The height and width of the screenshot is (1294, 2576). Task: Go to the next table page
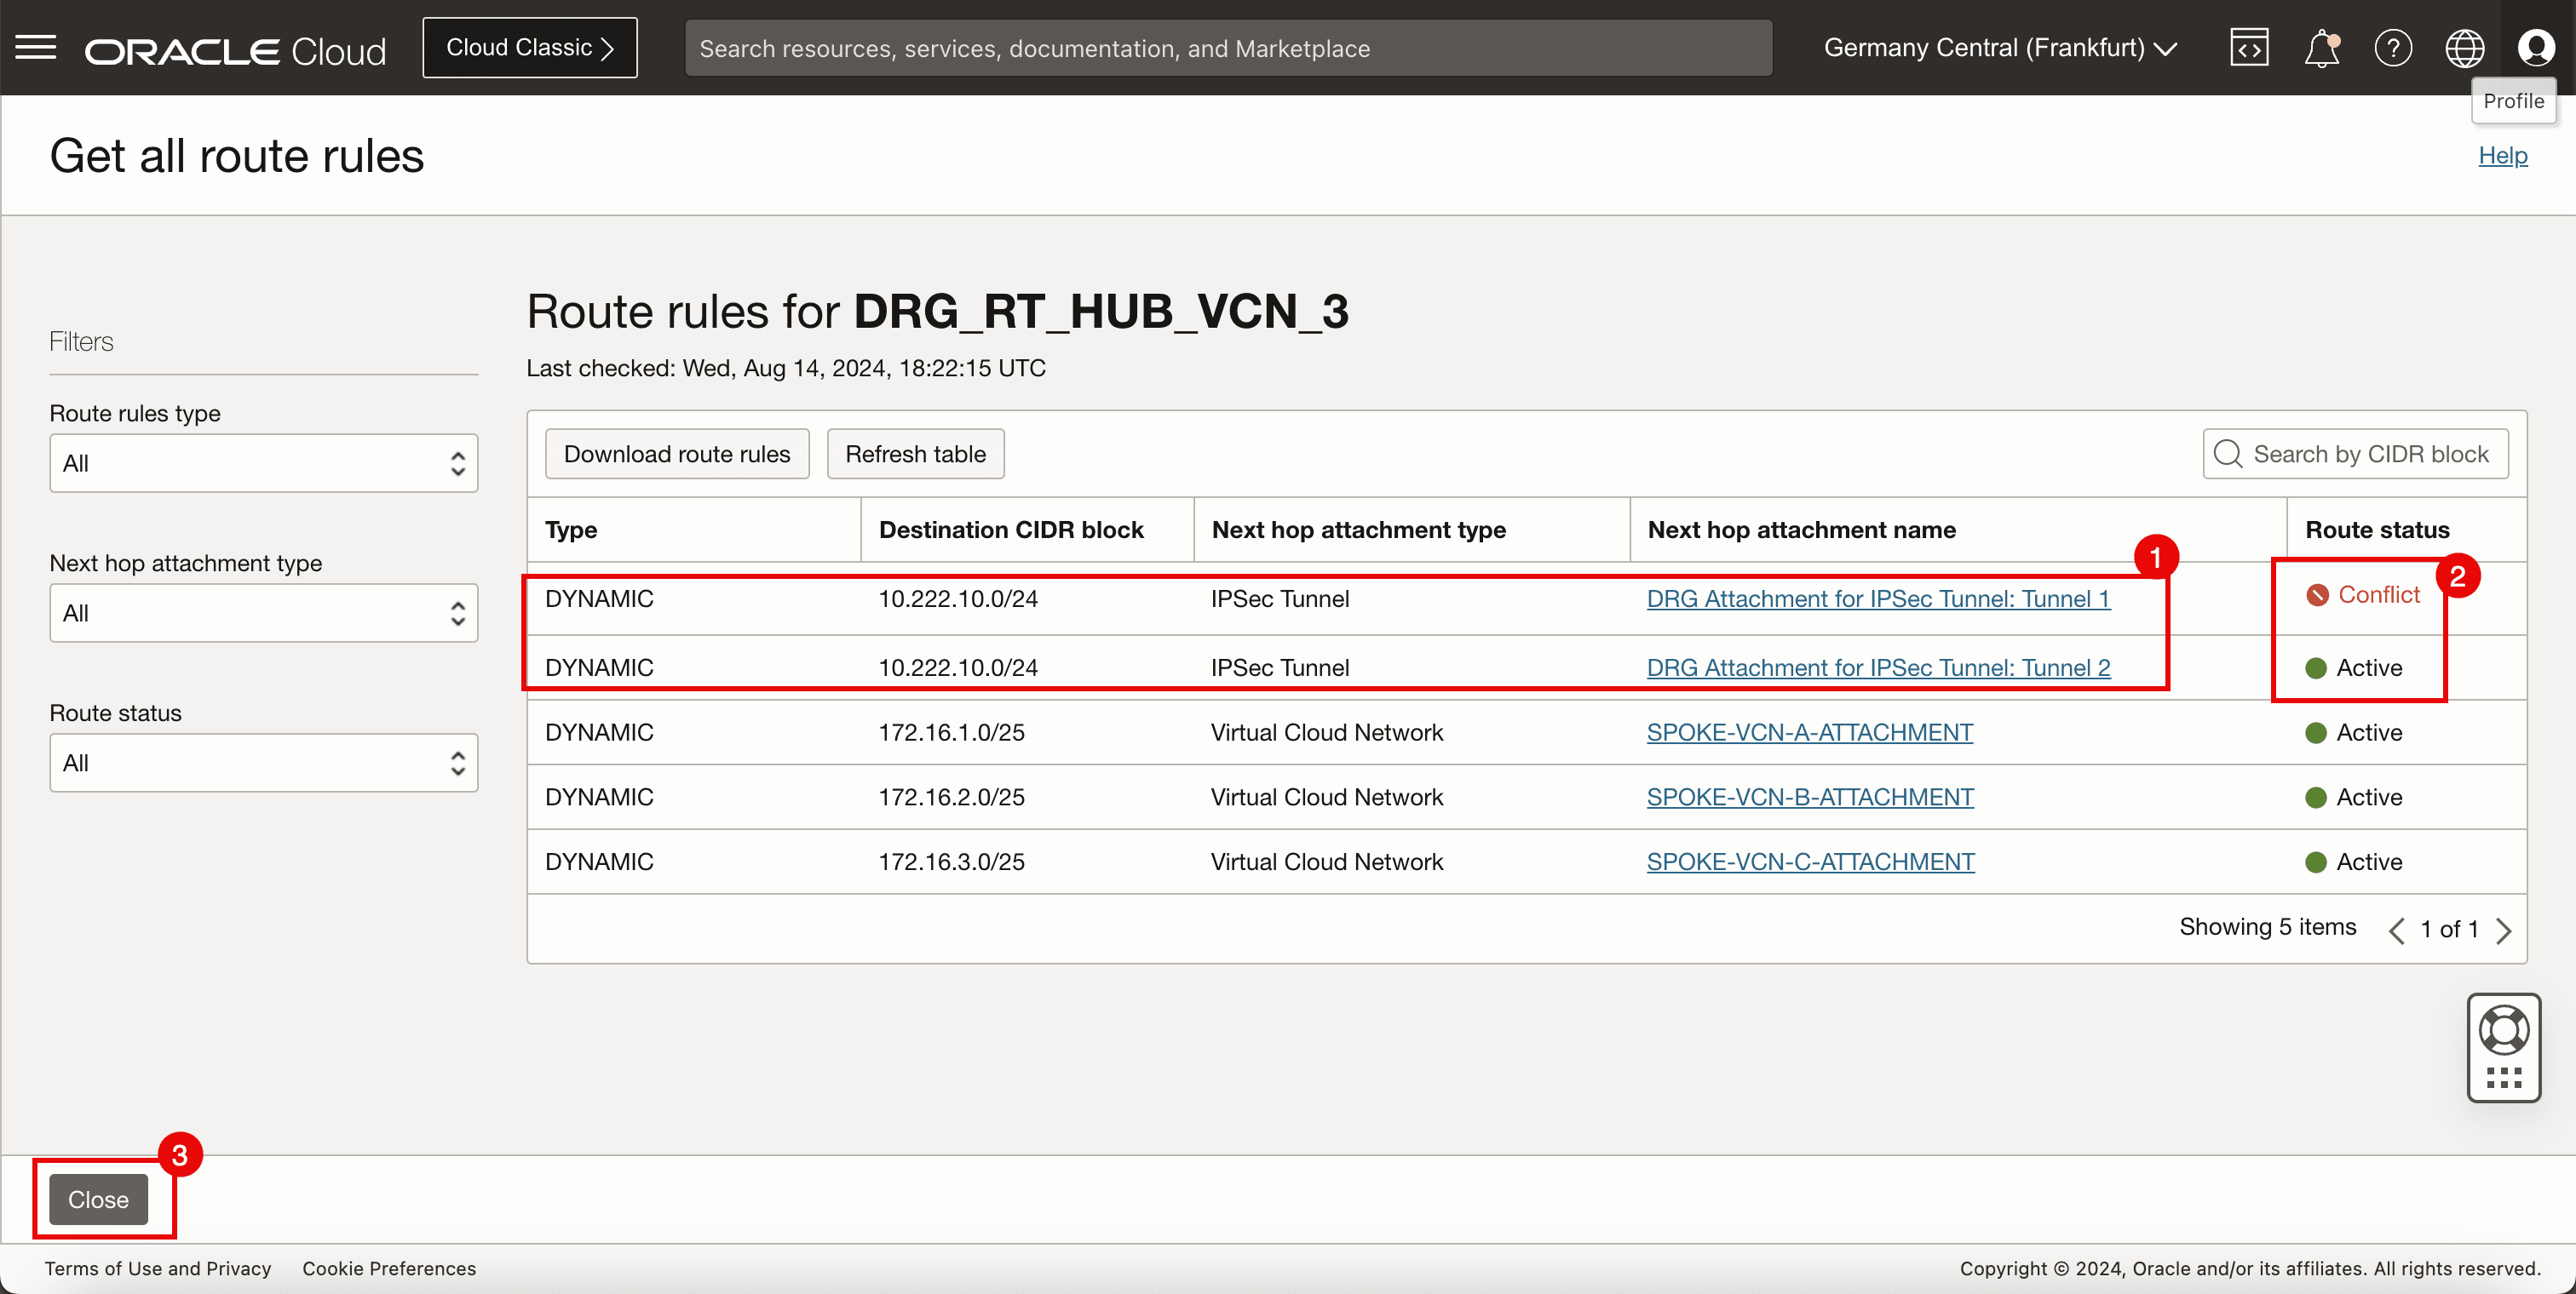2504,930
